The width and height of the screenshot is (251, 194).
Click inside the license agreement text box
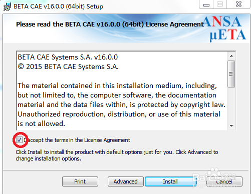click(x=122, y=90)
